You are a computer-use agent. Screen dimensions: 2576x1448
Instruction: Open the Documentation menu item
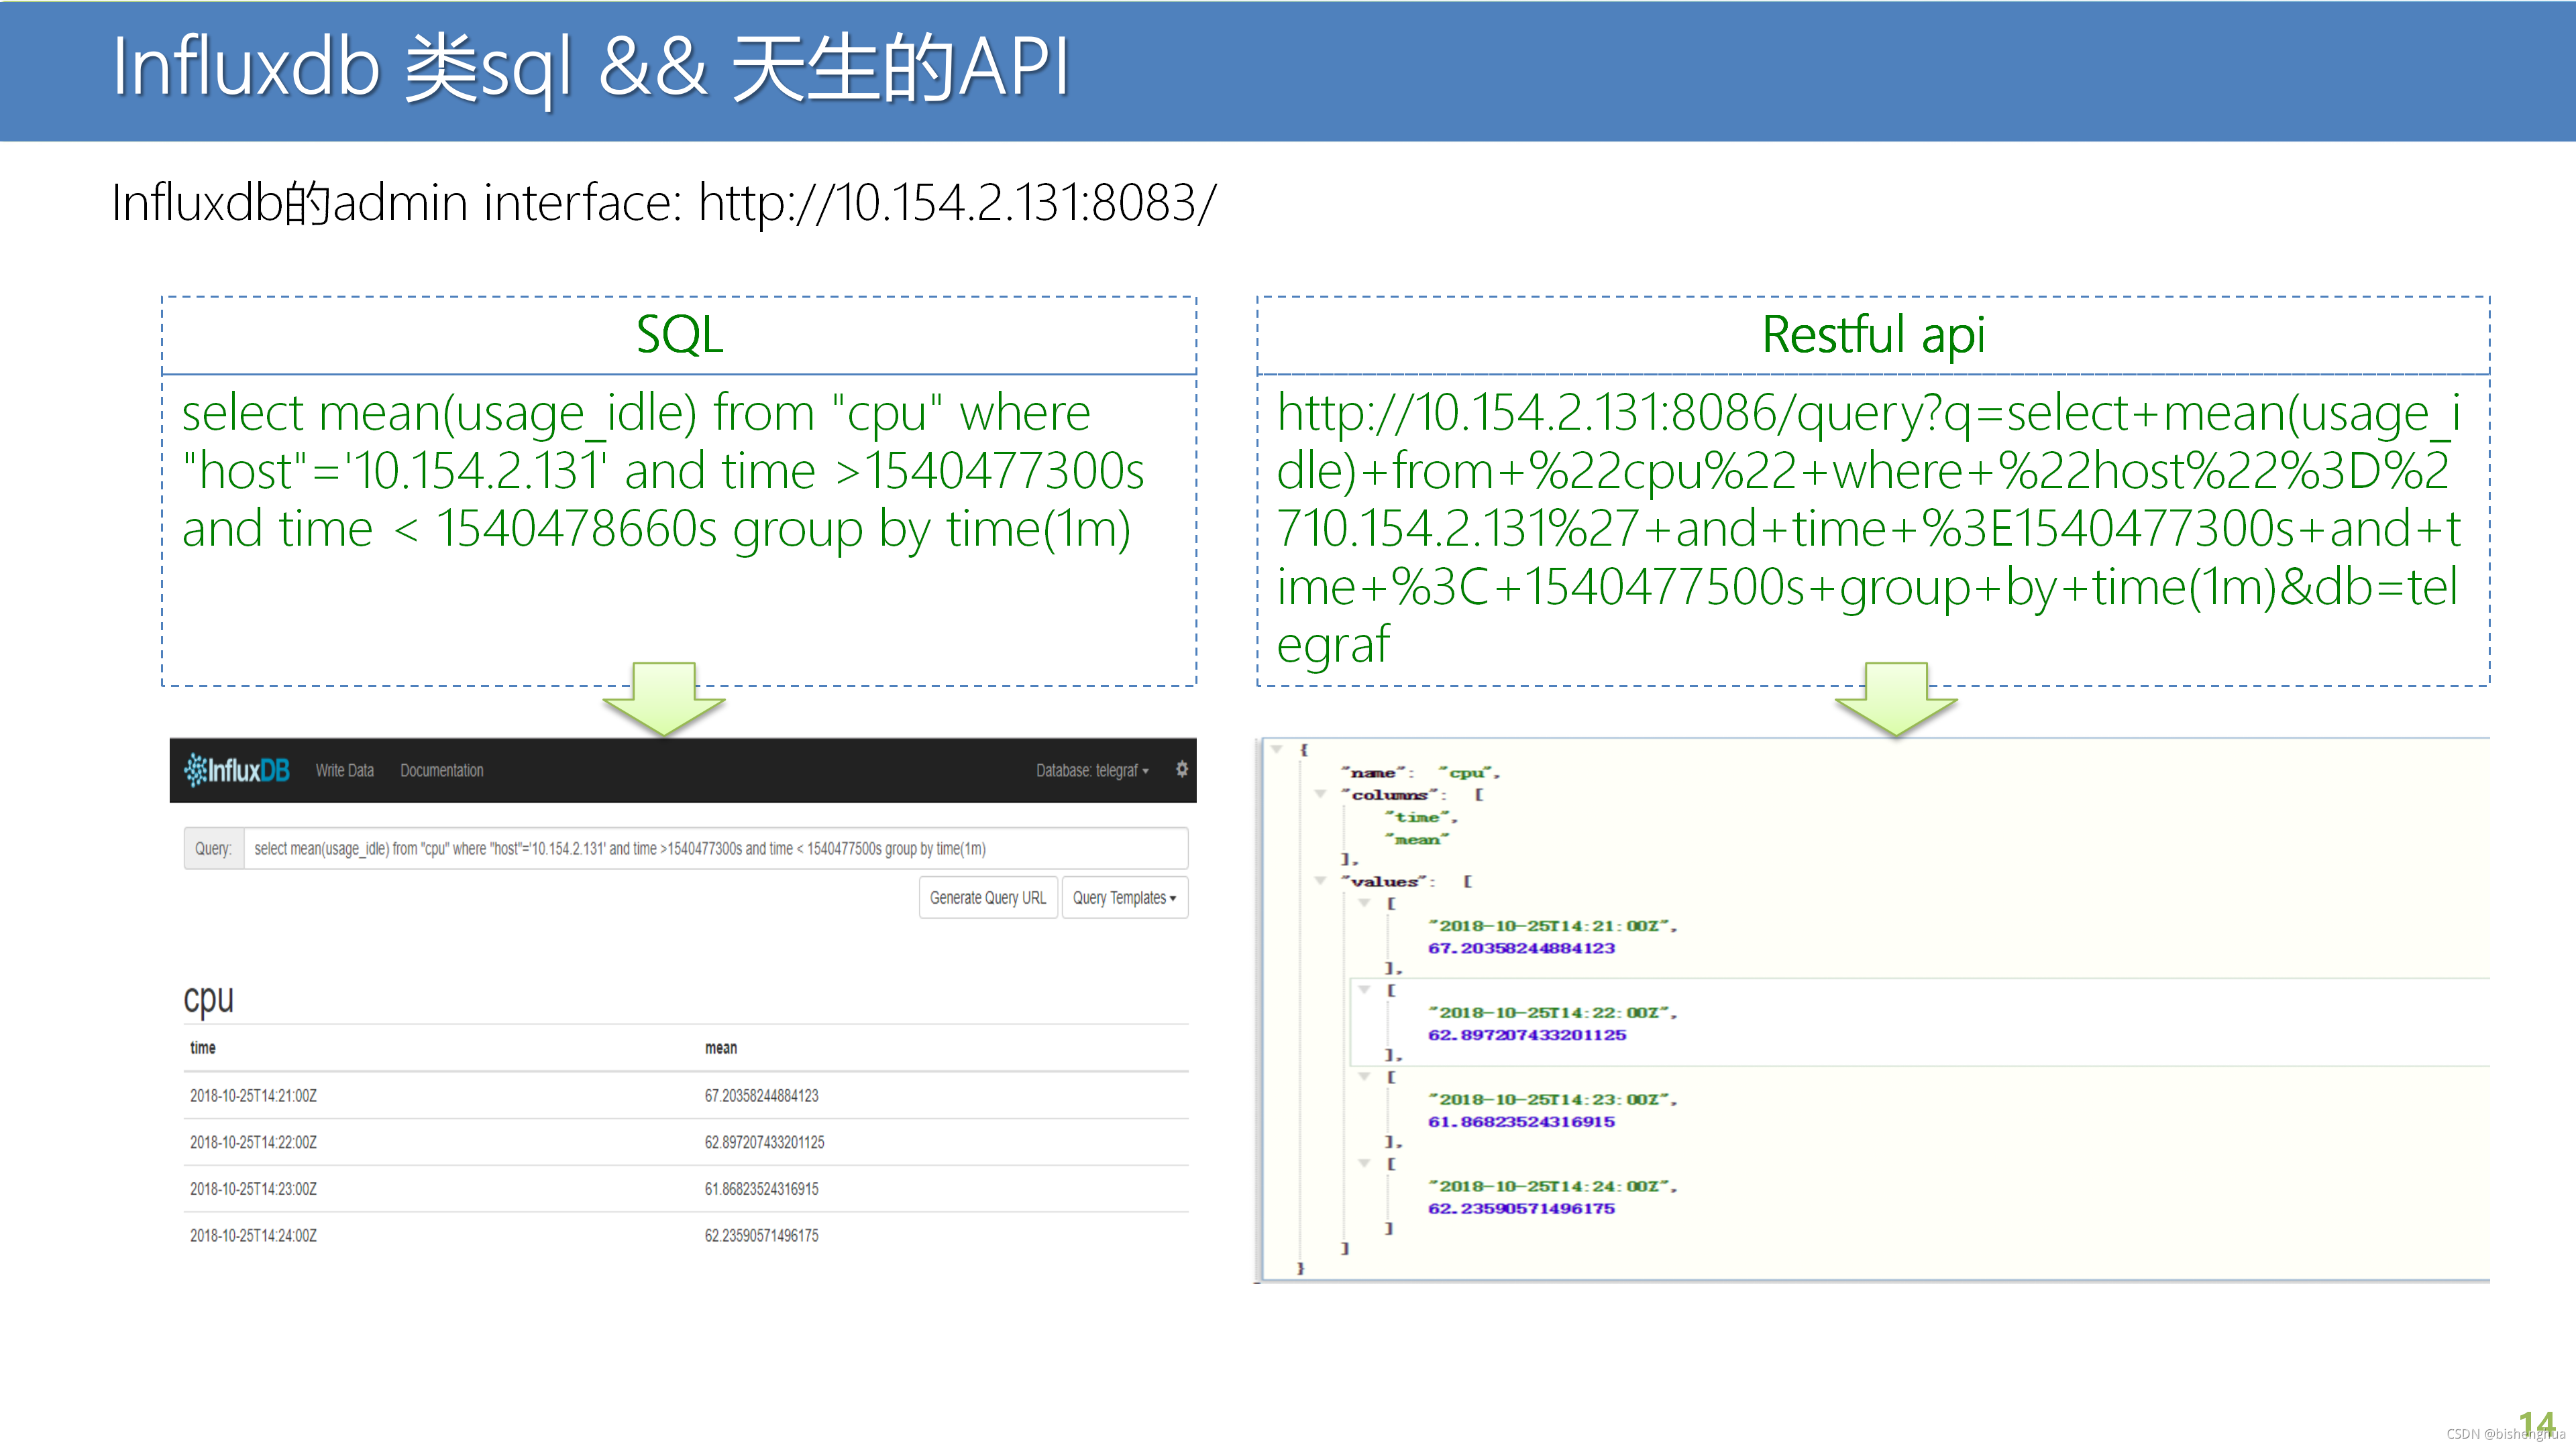coord(441,770)
